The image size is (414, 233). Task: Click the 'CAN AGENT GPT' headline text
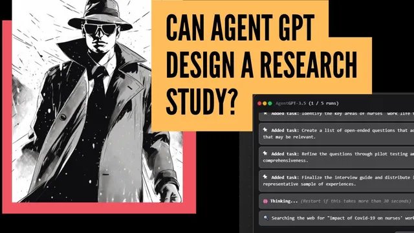240,28
